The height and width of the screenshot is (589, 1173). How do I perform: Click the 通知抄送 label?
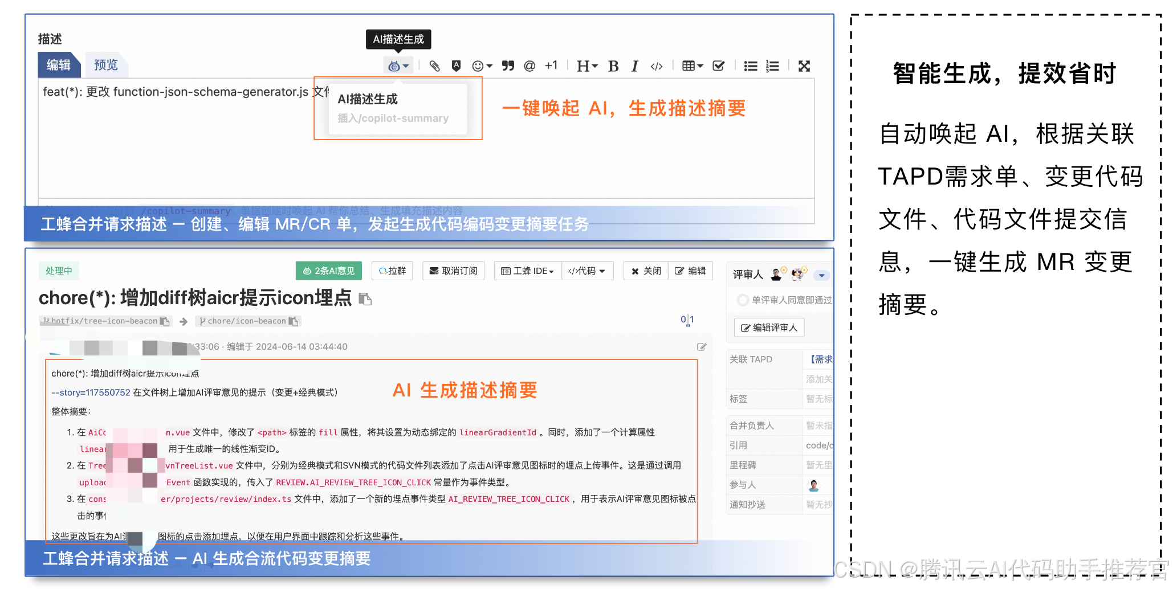pos(747,505)
